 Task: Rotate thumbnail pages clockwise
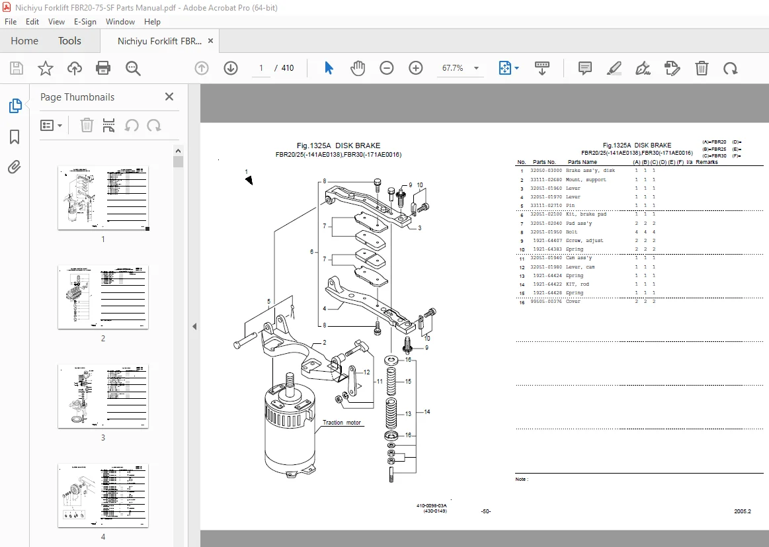coord(154,126)
